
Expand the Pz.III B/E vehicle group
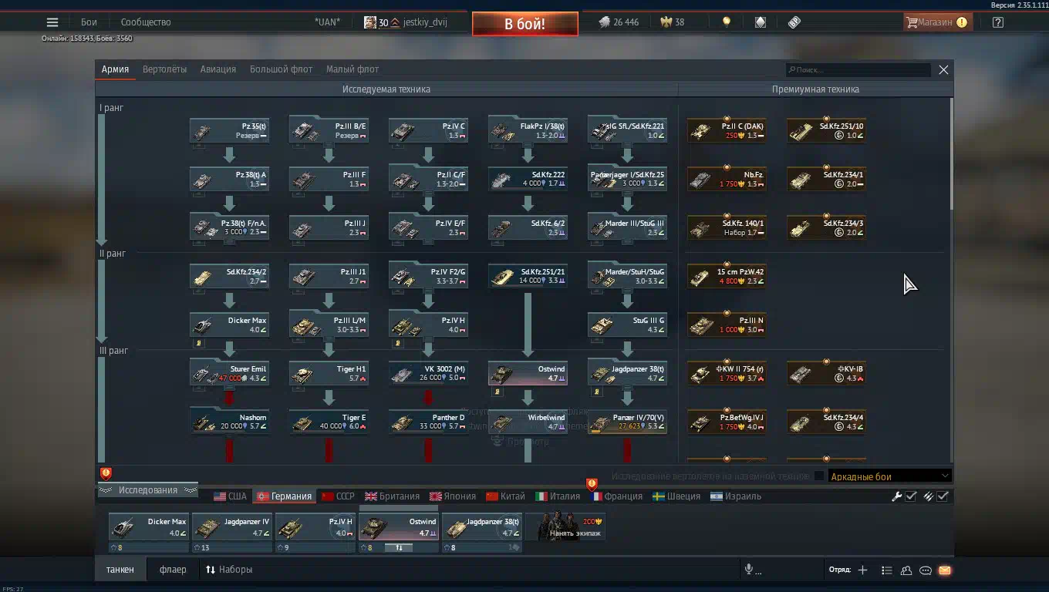tap(329, 131)
